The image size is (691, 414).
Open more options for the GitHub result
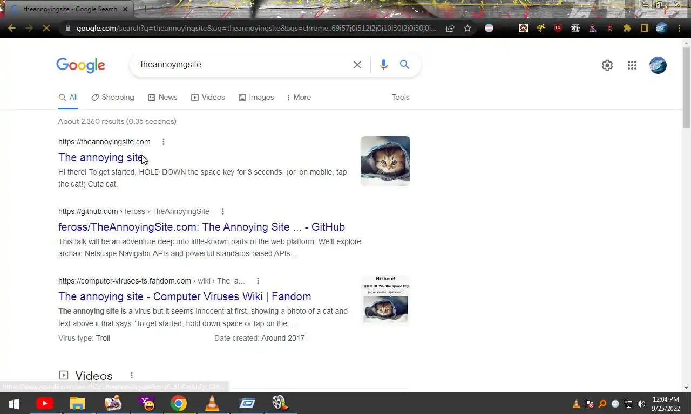click(x=222, y=211)
